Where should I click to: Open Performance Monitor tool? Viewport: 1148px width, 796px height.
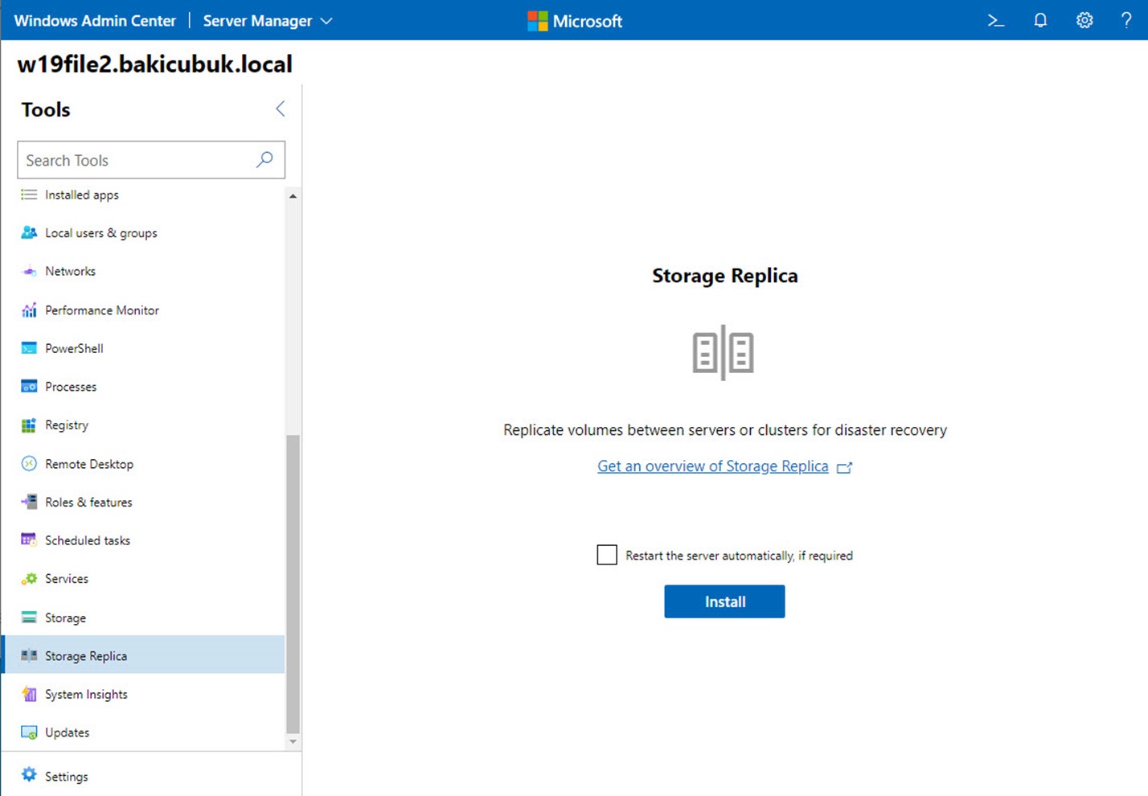pyautogui.click(x=102, y=310)
